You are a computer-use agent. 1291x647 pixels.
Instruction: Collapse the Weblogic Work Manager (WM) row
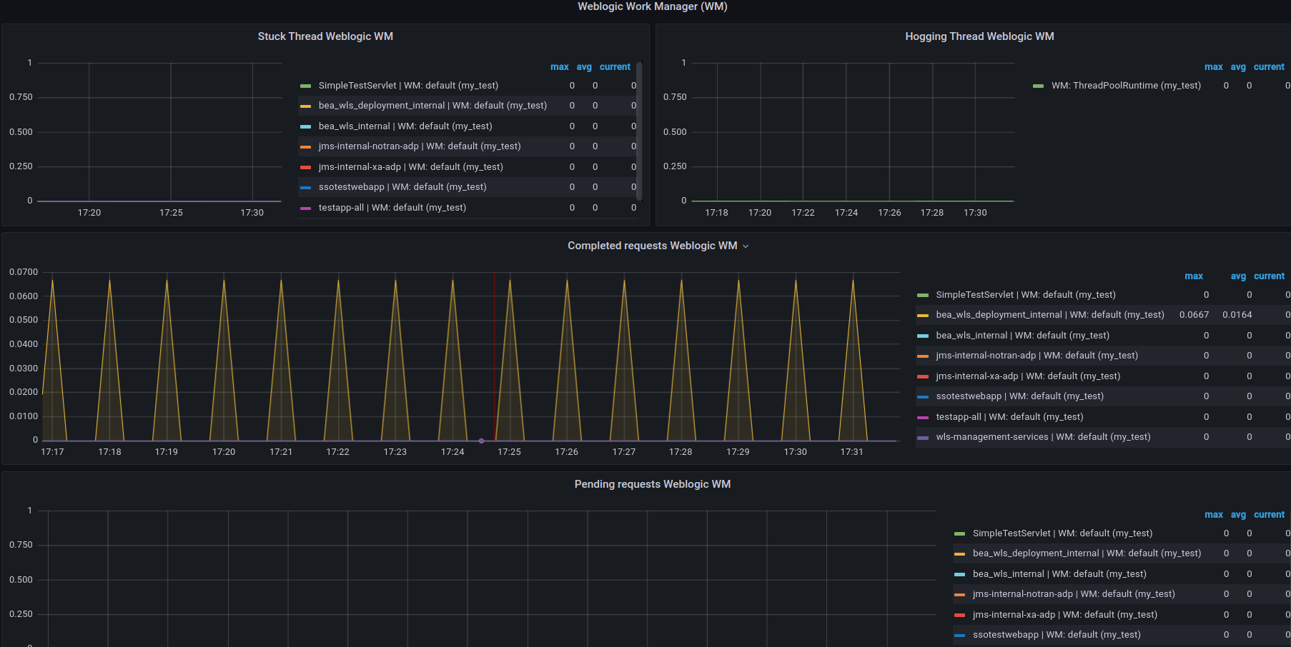tap(652, 6)
